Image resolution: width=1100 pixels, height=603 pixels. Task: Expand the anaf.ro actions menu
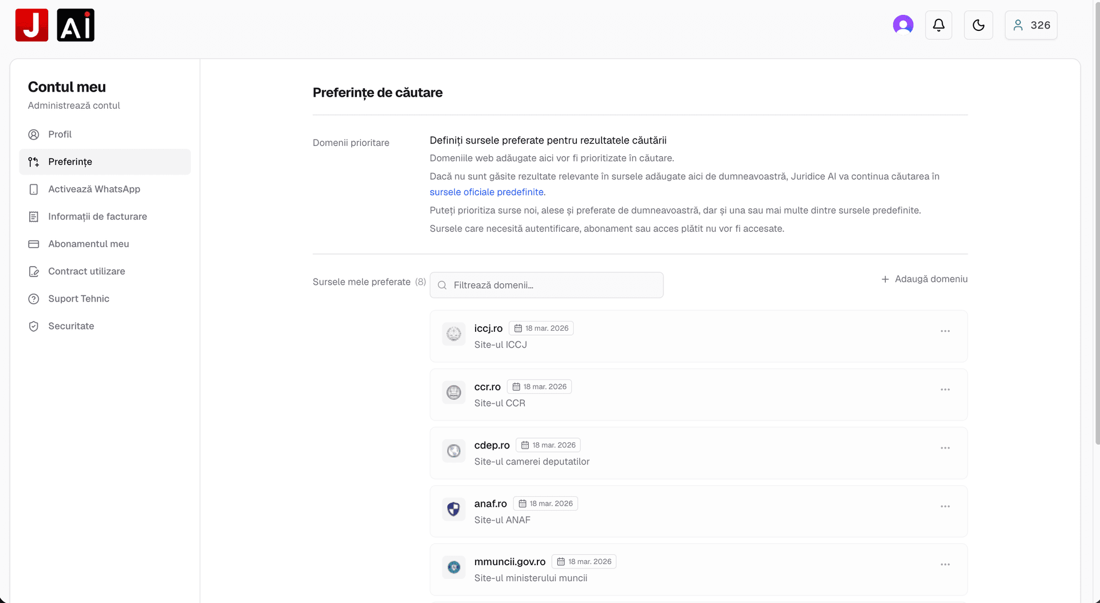point(945,506)
